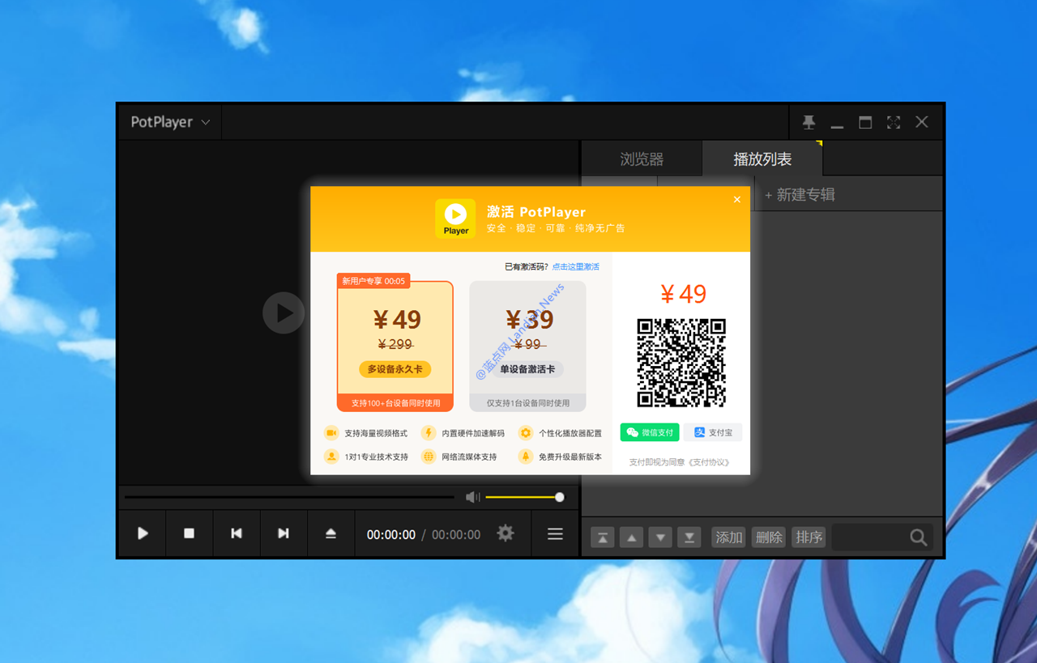Viewport: 1037px width, 663px height.
Task: Click the PotPlayer logo in dialog header
Action: 455,219
